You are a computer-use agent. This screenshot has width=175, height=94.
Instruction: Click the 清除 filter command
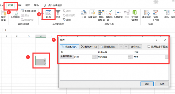point(67,11)
